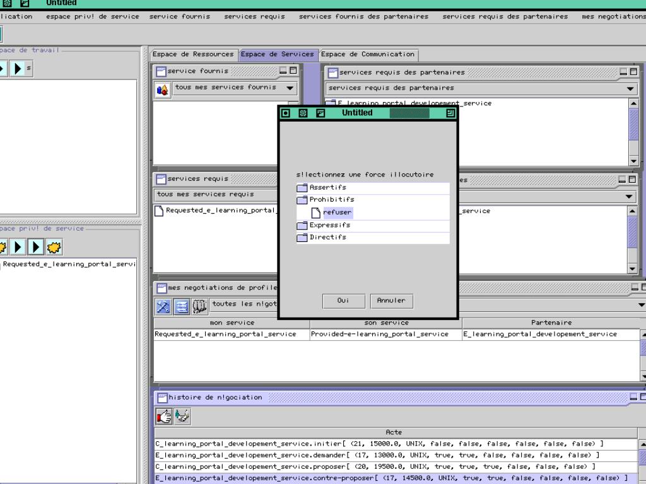Image resolution: width=646 pixels, height=484 pixels.
Task: Select Requested_e_learning_portal_service cell in negotiations table
Action: (x=232, y=334)
